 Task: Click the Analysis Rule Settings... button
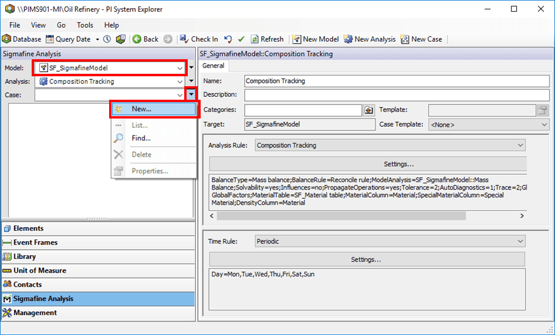pyautogui.click(x=368, y=164)
